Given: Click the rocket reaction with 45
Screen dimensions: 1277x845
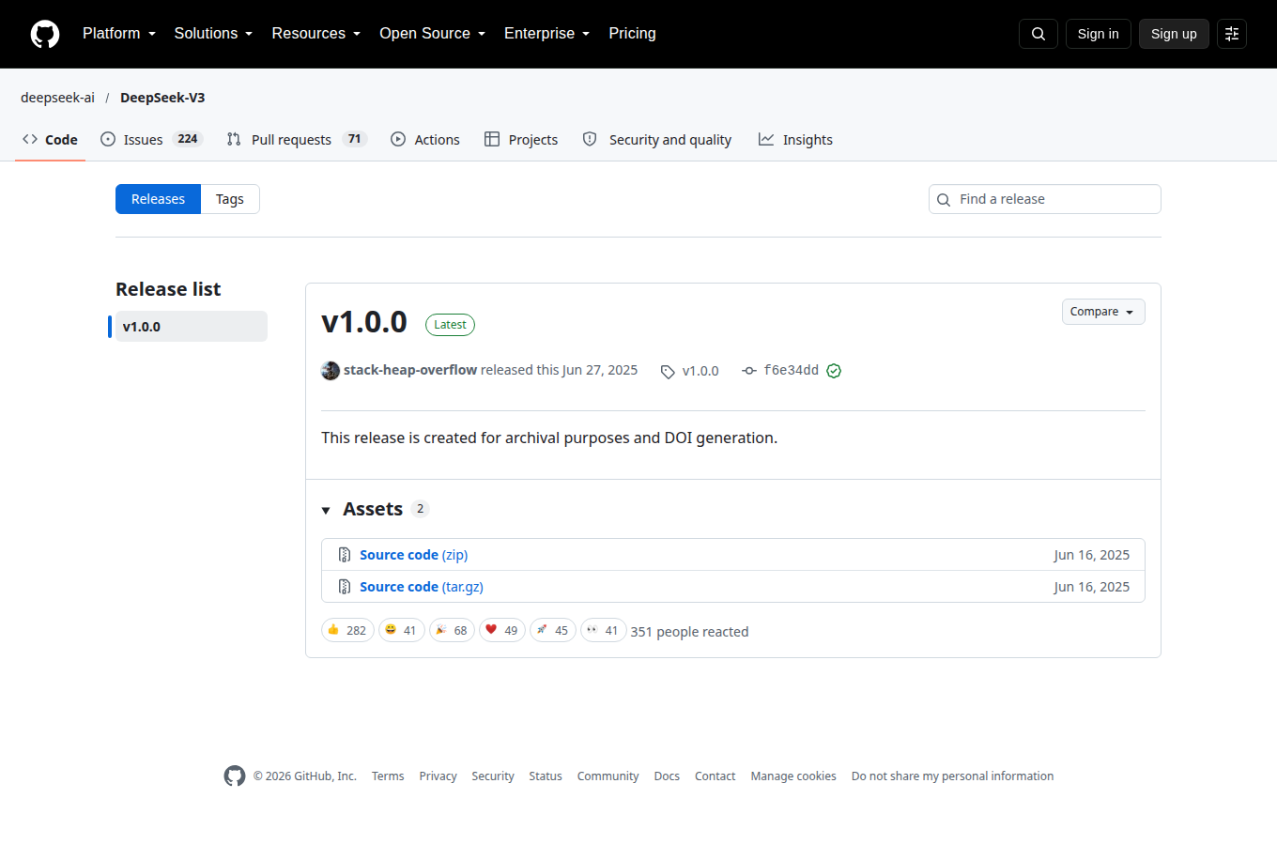Looking at the screenshot, I should pyautogui.click(x=553, y=630).
